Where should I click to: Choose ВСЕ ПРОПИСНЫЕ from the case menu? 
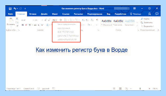pyautogui.click(x=66, y=32)
